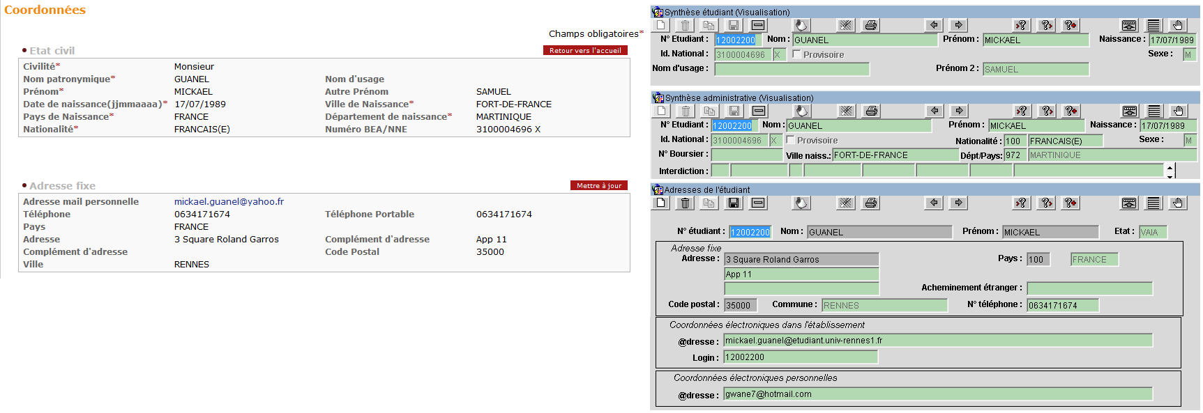Click the new blank page icon in Synthèse administrative toolbar
1203x413 pixels.
click(x=661, y=111)
